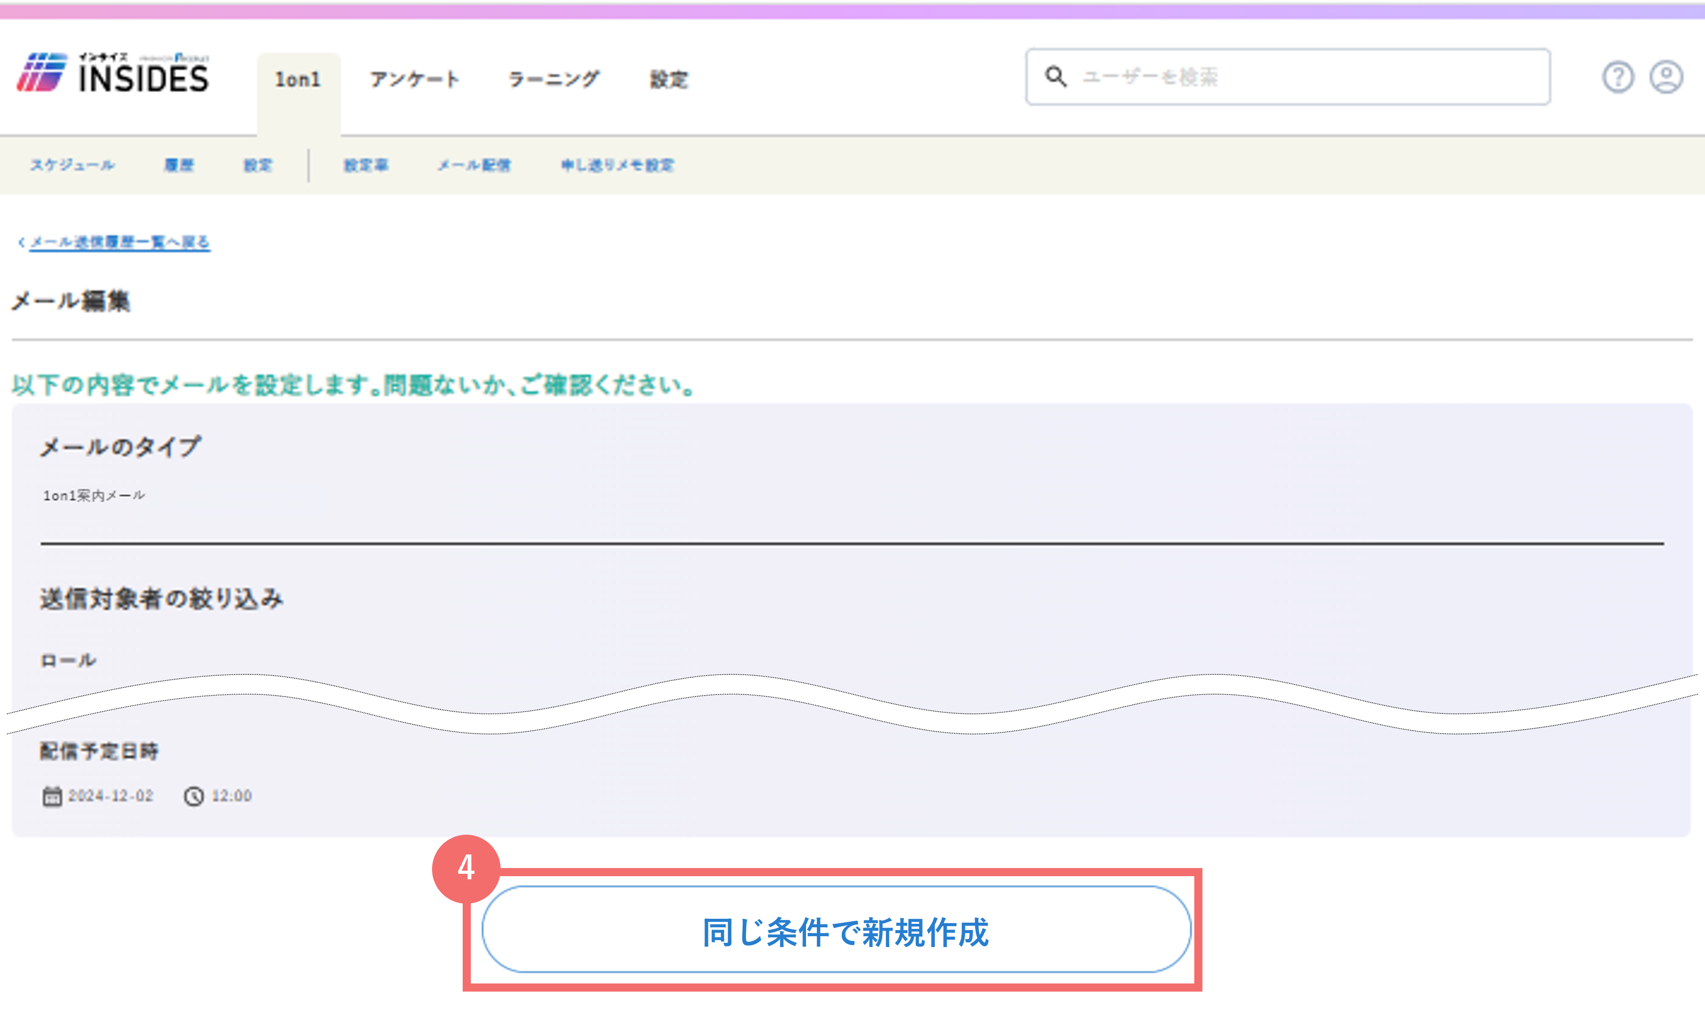Click the ロール label

pyautogui.click(x=68, y=661)
